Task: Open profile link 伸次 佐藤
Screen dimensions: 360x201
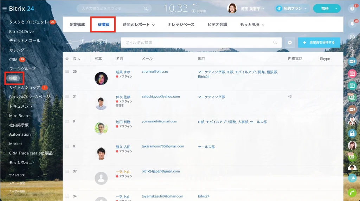Action: pos(123,97)
